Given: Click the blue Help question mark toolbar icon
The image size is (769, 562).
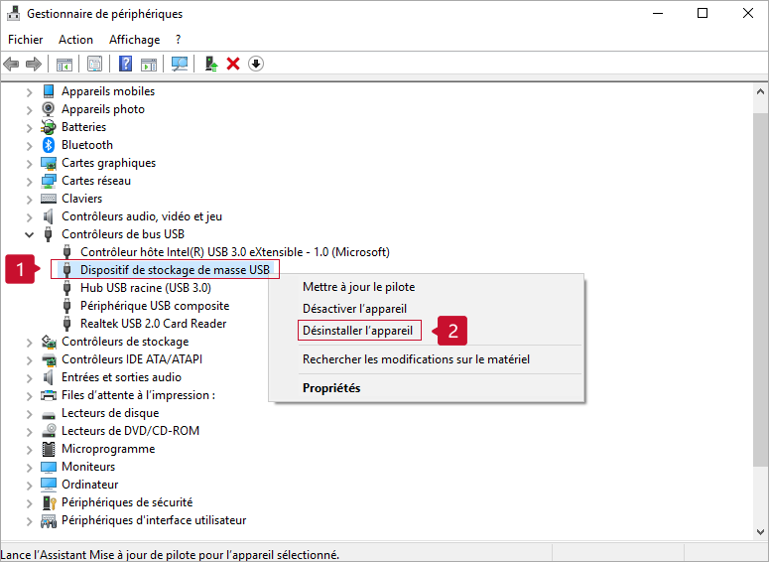Looking at the screenshot, I should [x=125, y=64].
